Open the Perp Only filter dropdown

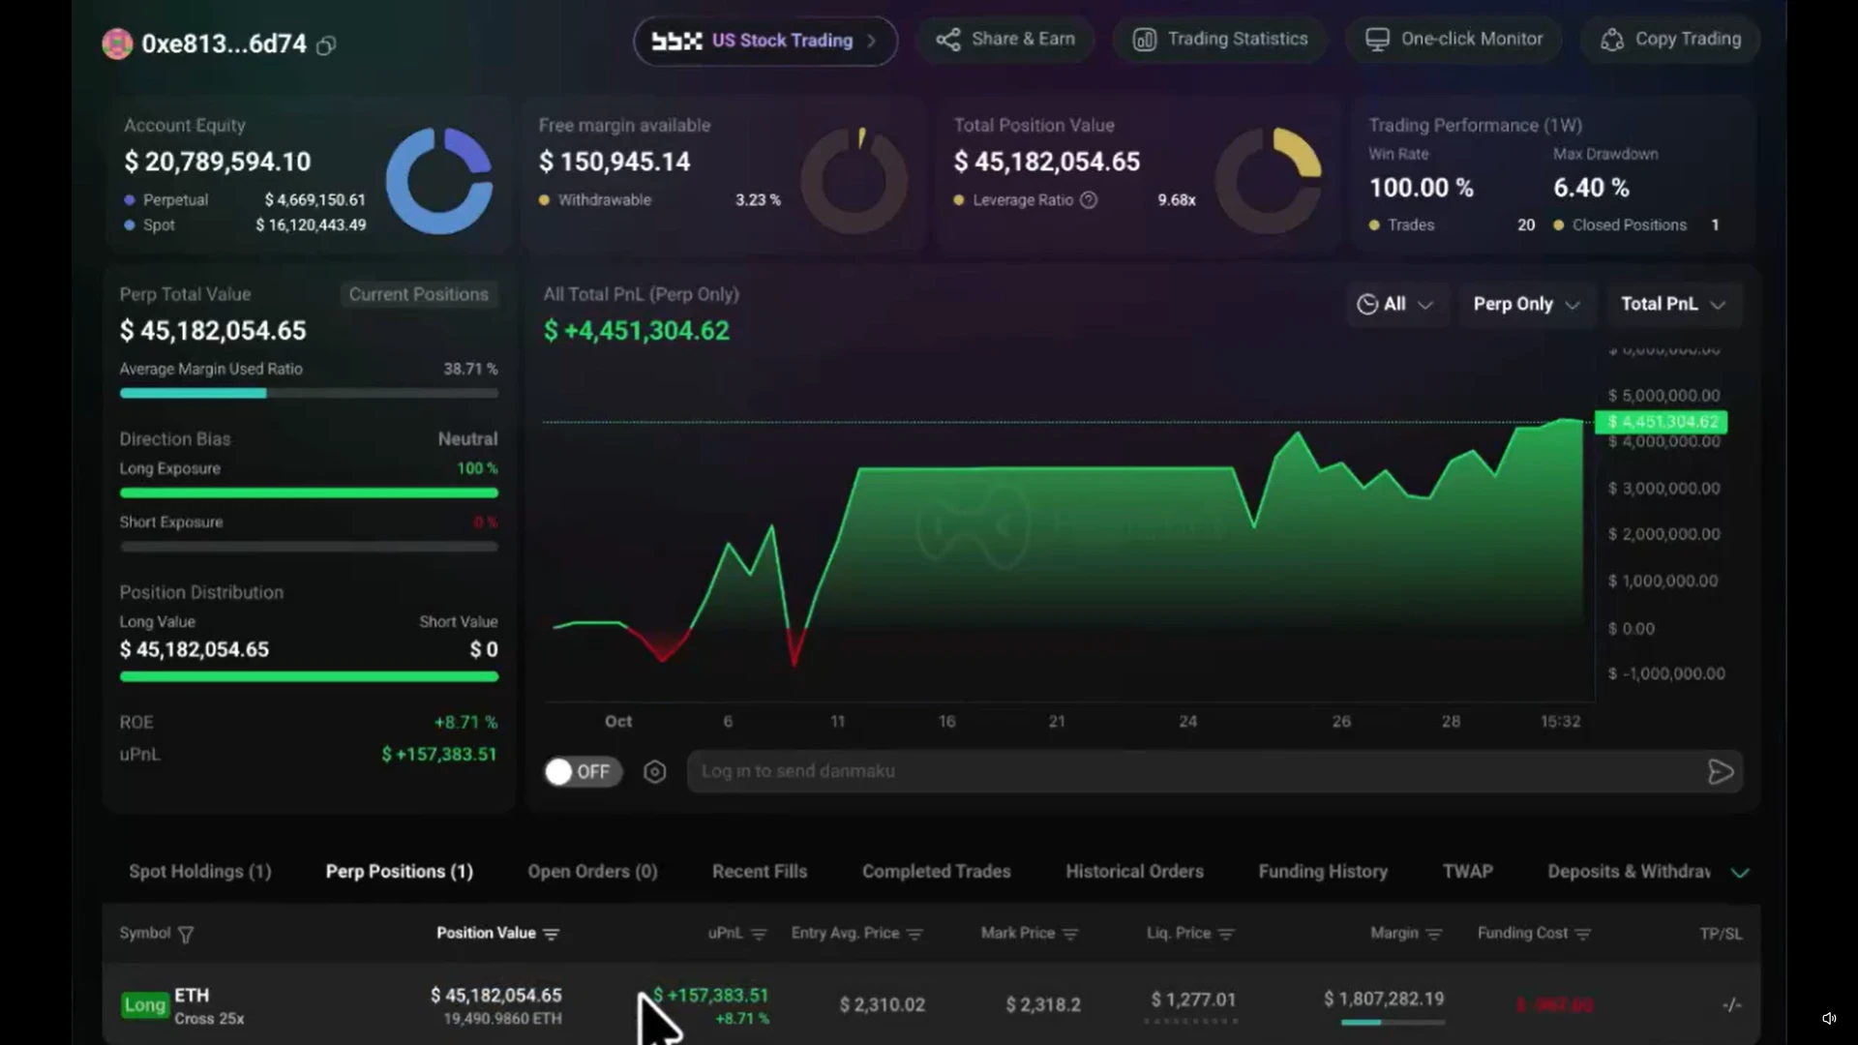(x=1526, y=304)
